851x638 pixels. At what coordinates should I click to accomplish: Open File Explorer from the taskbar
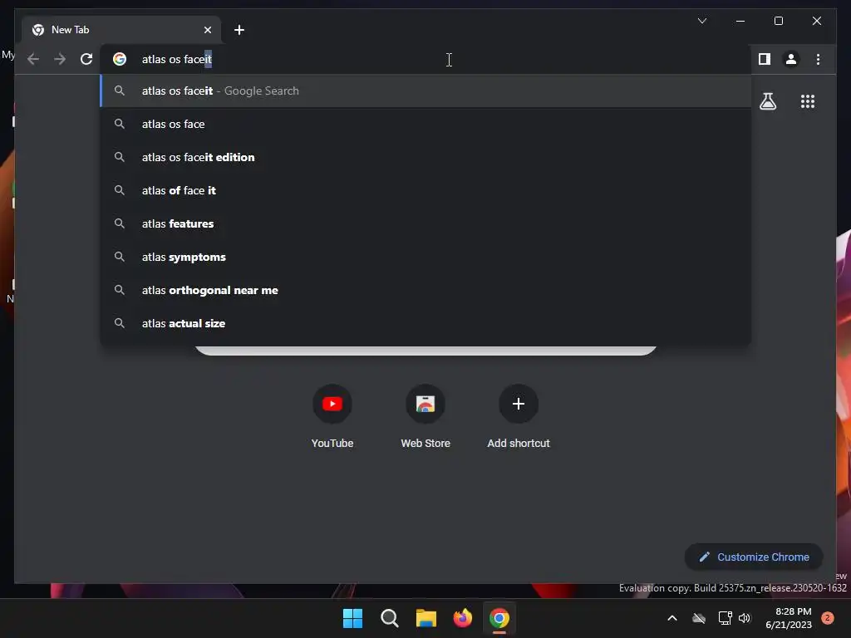pyautogui.click(x=426, y=618)
